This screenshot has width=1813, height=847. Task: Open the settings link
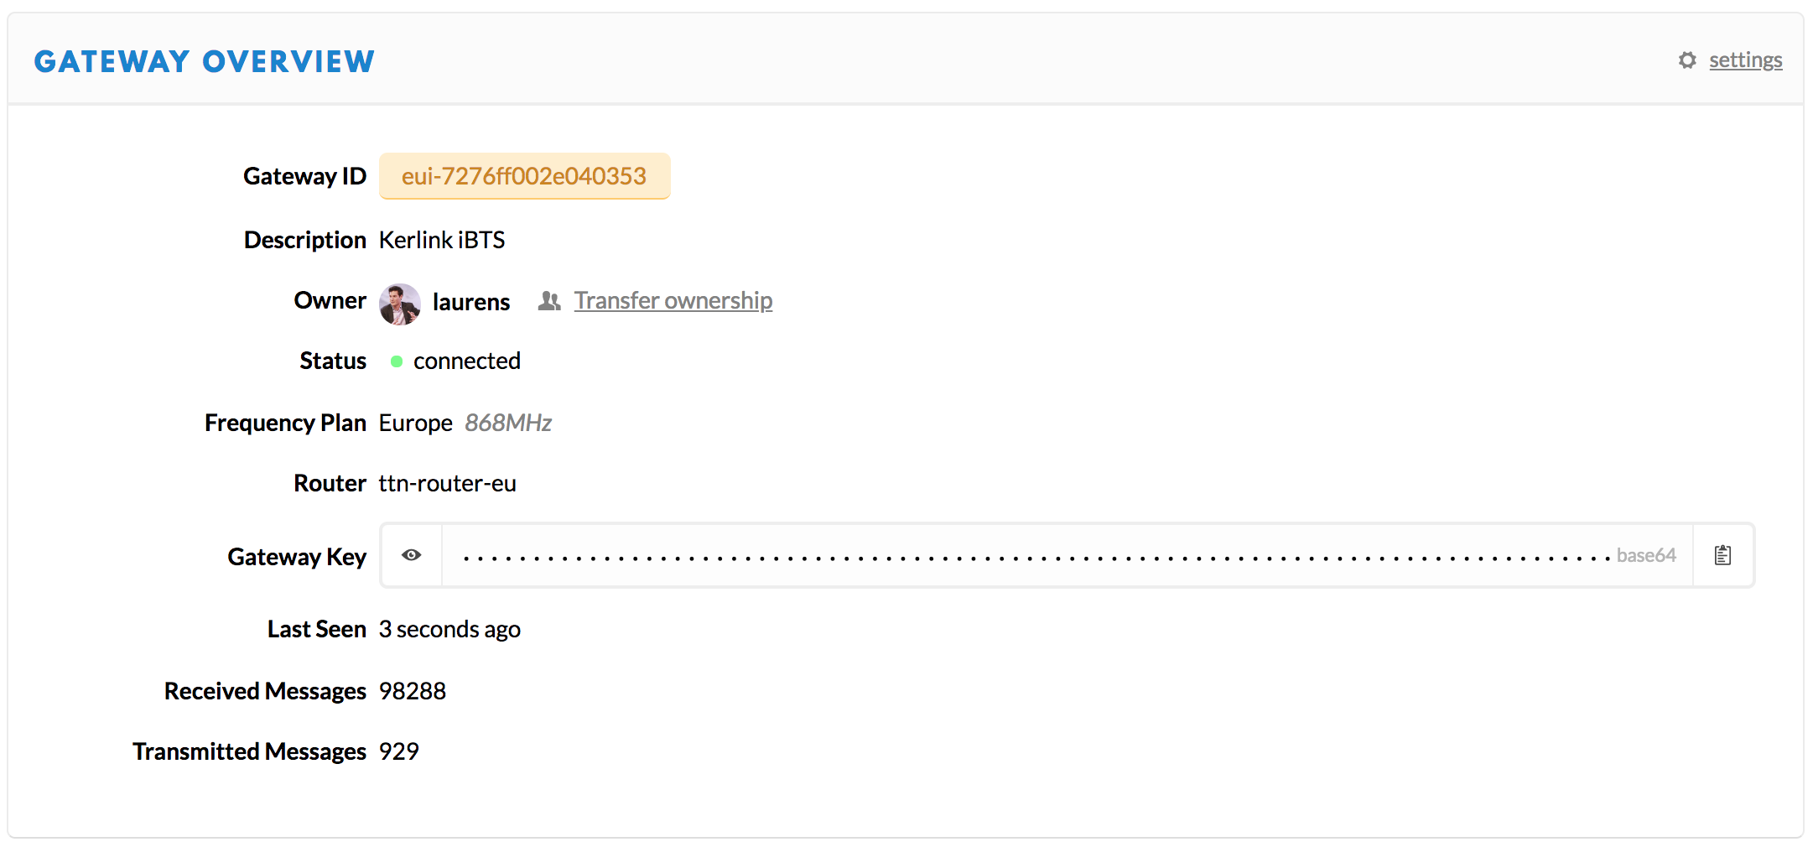tap(1746, 60)
